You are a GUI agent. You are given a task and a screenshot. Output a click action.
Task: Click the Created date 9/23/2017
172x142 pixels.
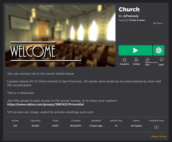(76, 126)
